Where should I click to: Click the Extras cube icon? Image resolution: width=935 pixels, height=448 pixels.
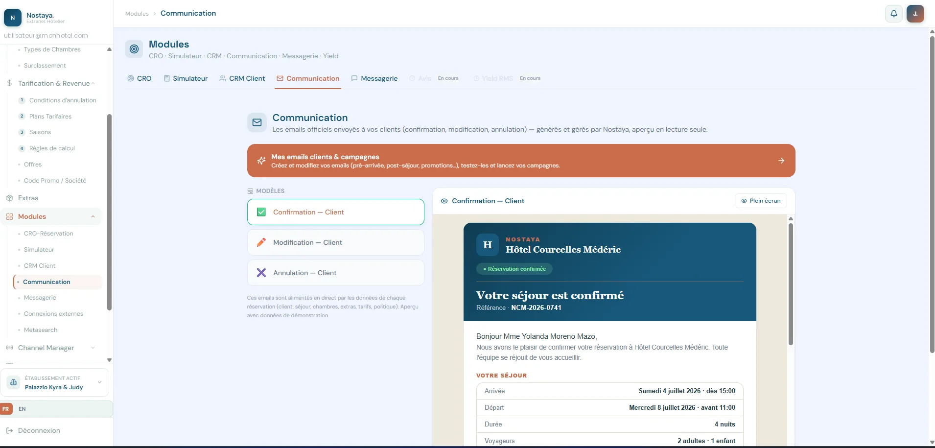(9, 198)
